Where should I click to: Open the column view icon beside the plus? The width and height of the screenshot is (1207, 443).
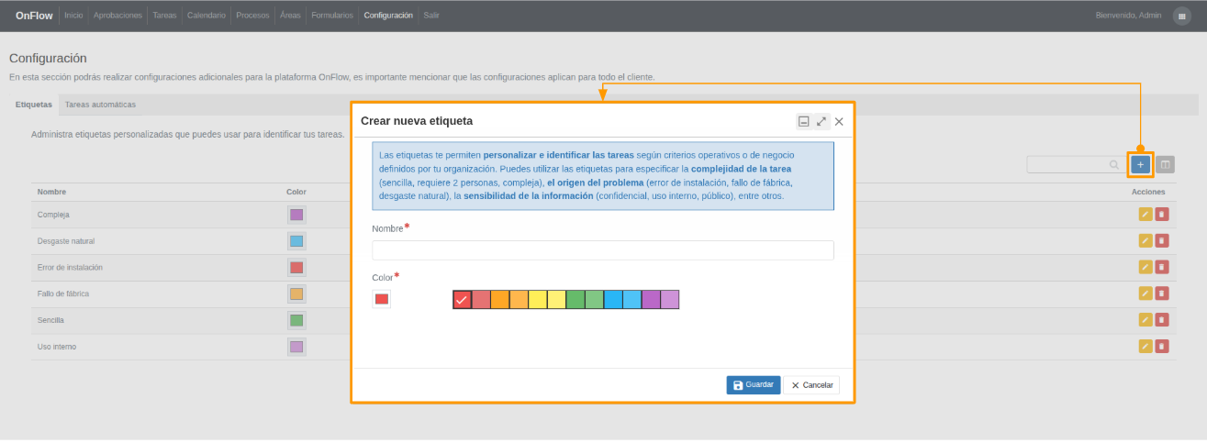point(1165,165)
